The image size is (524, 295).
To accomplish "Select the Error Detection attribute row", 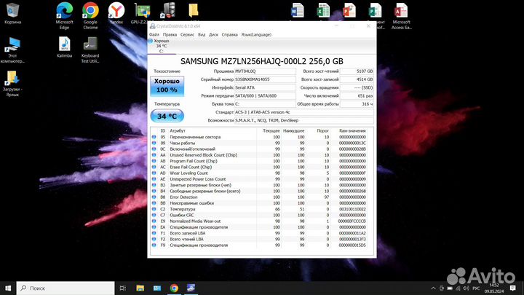I will pos(262,197).
